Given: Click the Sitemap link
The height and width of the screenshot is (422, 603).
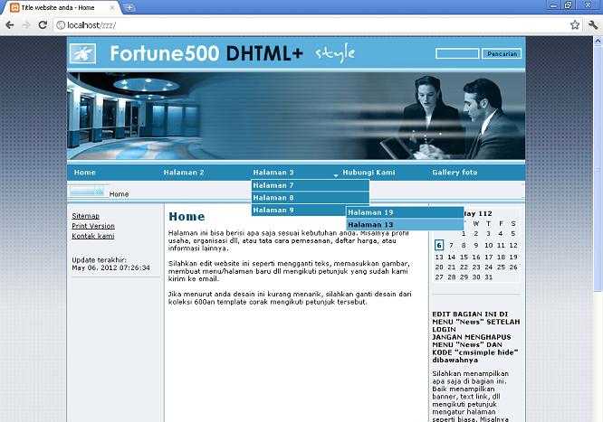Looking at the screenshot, I should (x=85, y=216).
